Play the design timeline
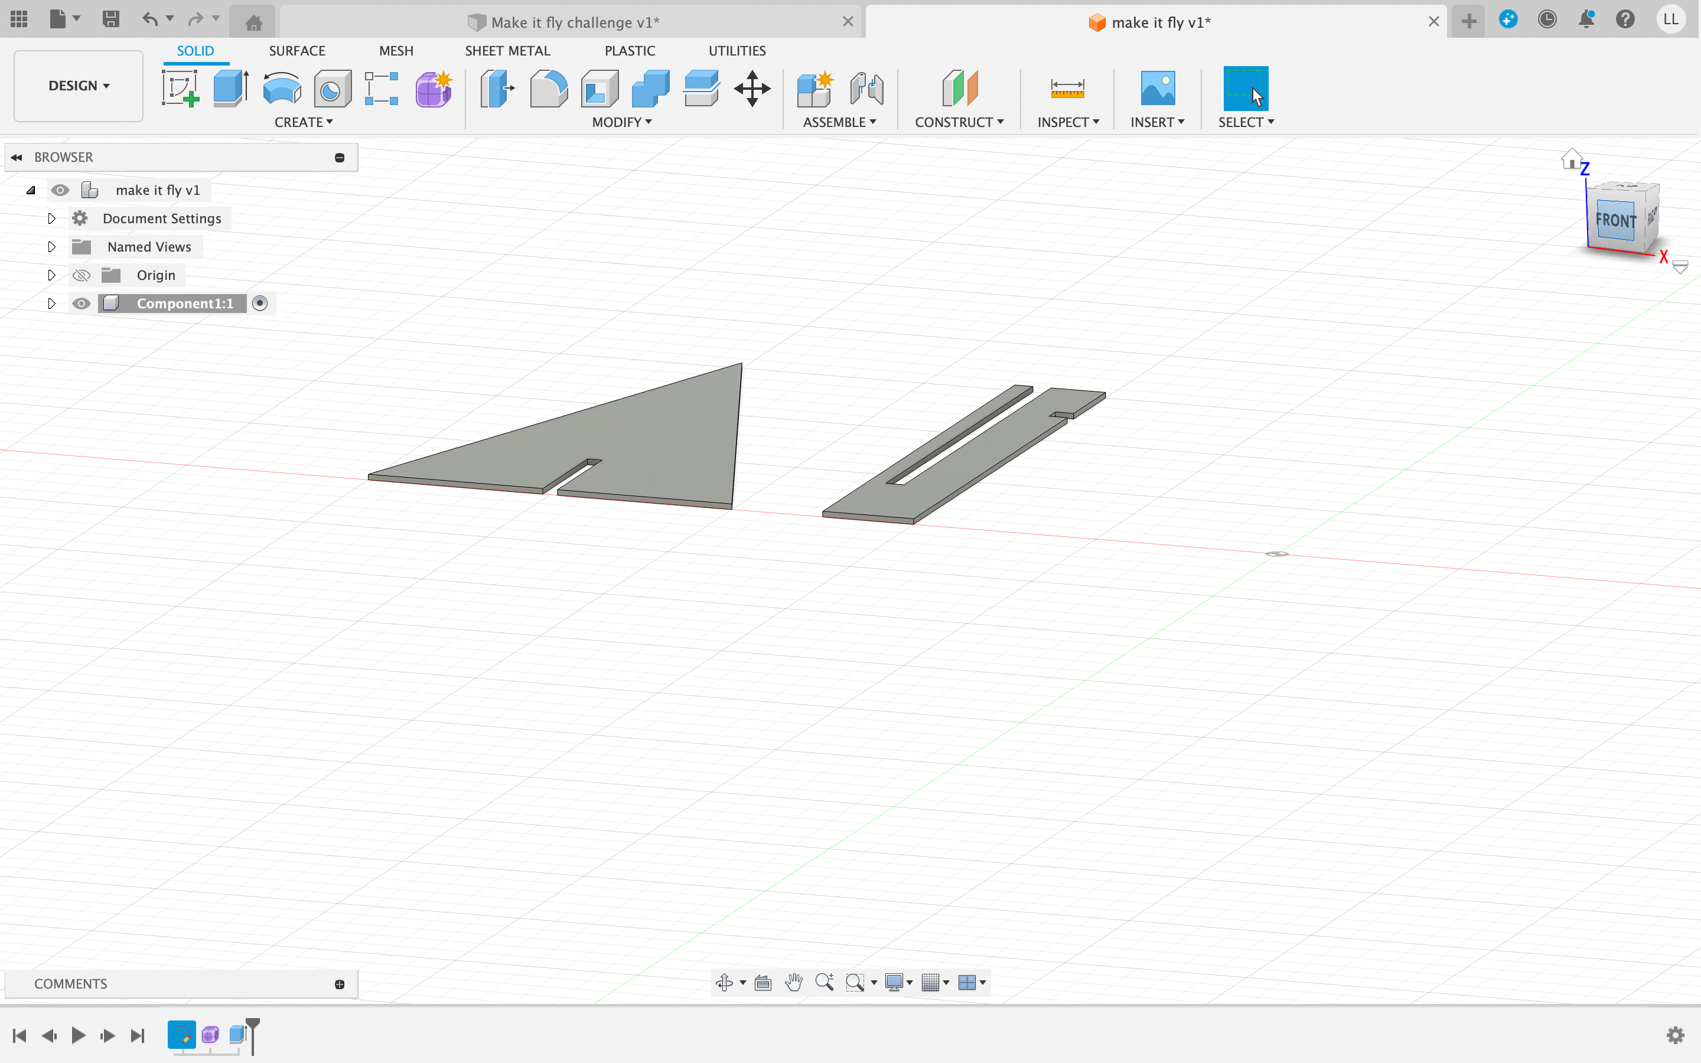The height and width of the screenshot is (1063, 1701). tap(79, 1035)
